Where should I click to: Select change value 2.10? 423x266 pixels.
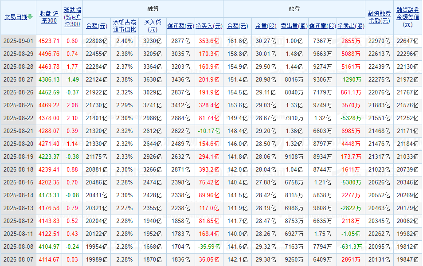coord(72,118)
